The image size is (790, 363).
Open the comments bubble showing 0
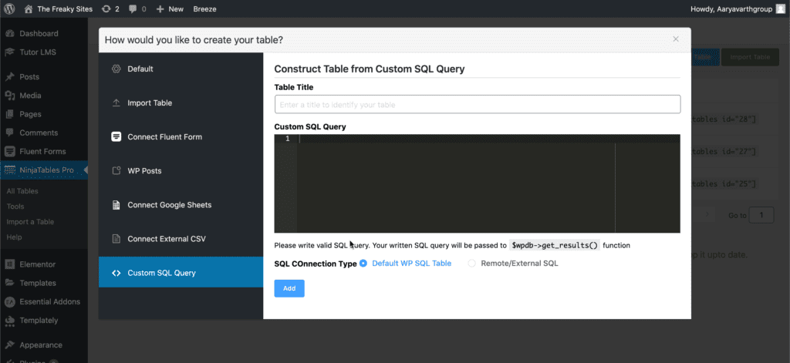click(137, 8)
